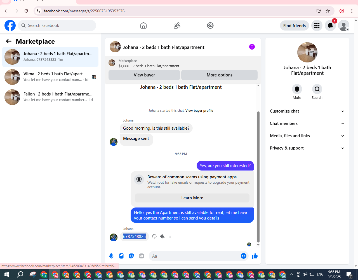Open Vilma's conversation in the Marketplace list
The image size is (358, 280).
50,77
